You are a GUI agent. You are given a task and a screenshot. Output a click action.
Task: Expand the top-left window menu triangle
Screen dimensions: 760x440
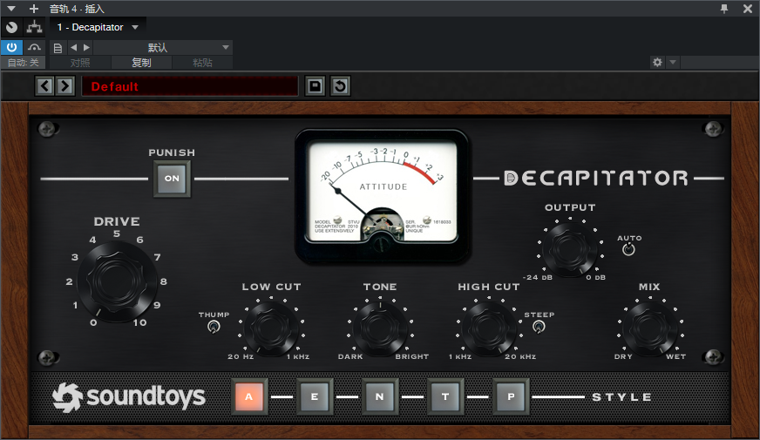pos(11,9)
